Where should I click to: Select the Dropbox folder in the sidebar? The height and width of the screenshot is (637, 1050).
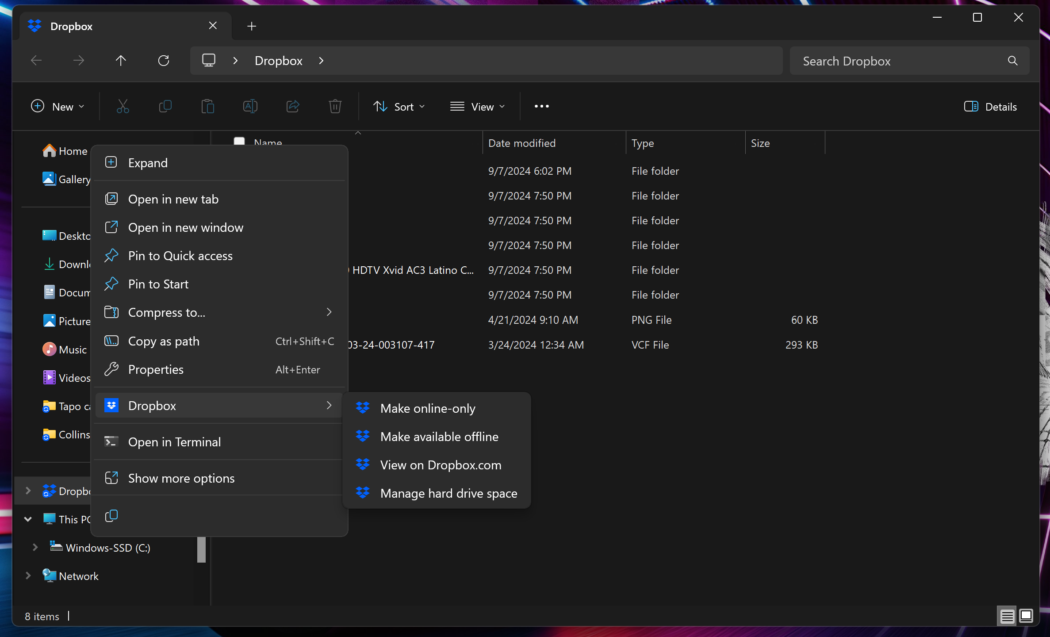pyautogui.click(x=71, y=491)
